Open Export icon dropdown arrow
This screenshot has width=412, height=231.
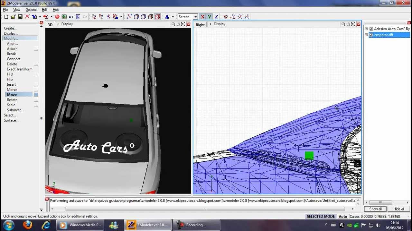[x=51, y=17]
